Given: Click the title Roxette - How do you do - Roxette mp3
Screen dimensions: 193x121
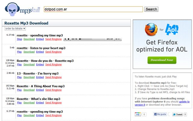Looking at the screenshot, I should pyautogui.click(x=45, y=61).
